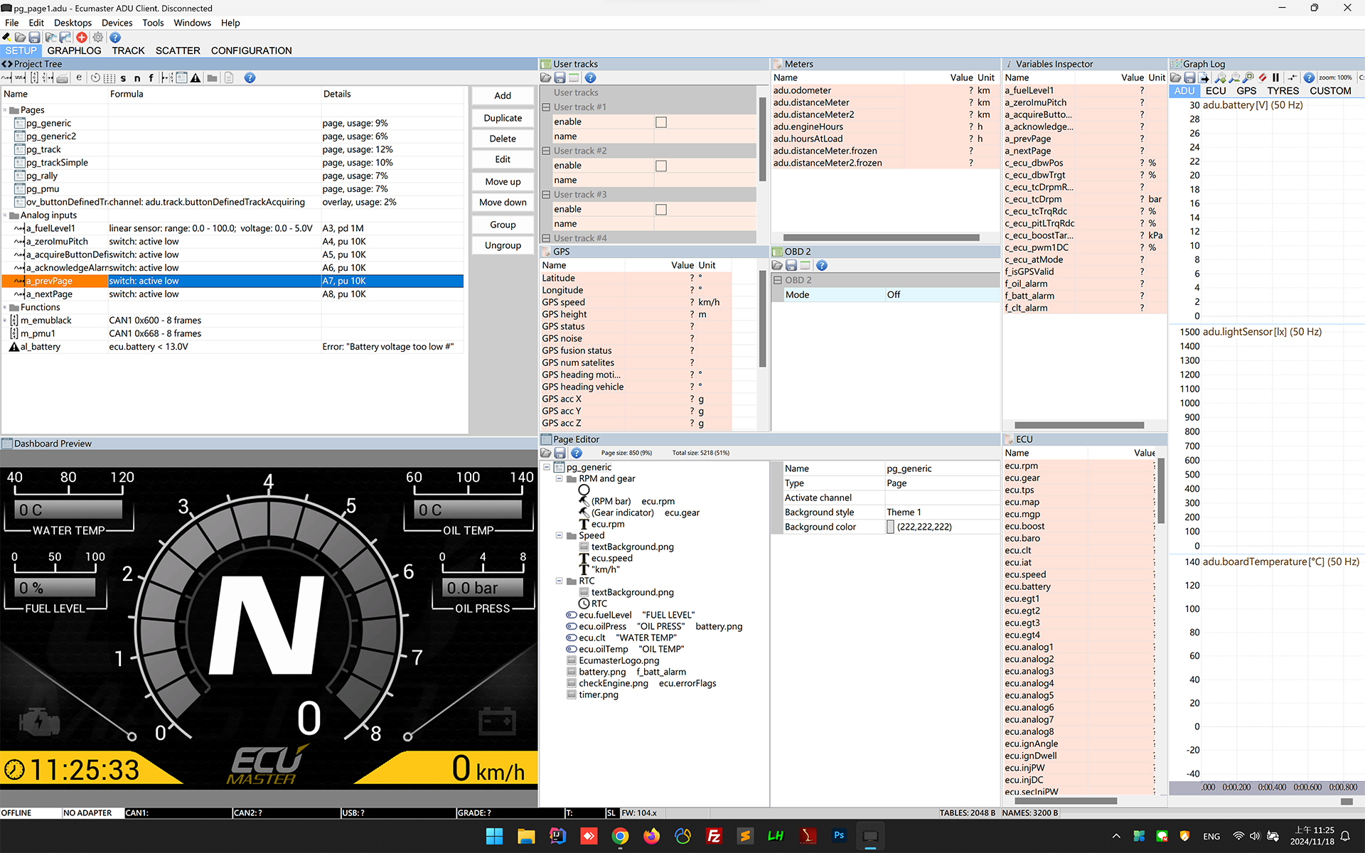
Task: Click the Ungroup button
Action: (503, 245)
